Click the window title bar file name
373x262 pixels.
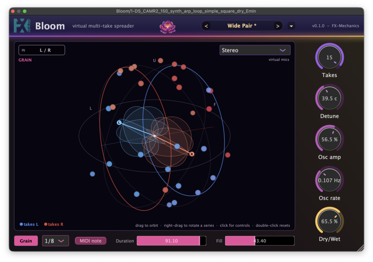[x=186, y=11]
